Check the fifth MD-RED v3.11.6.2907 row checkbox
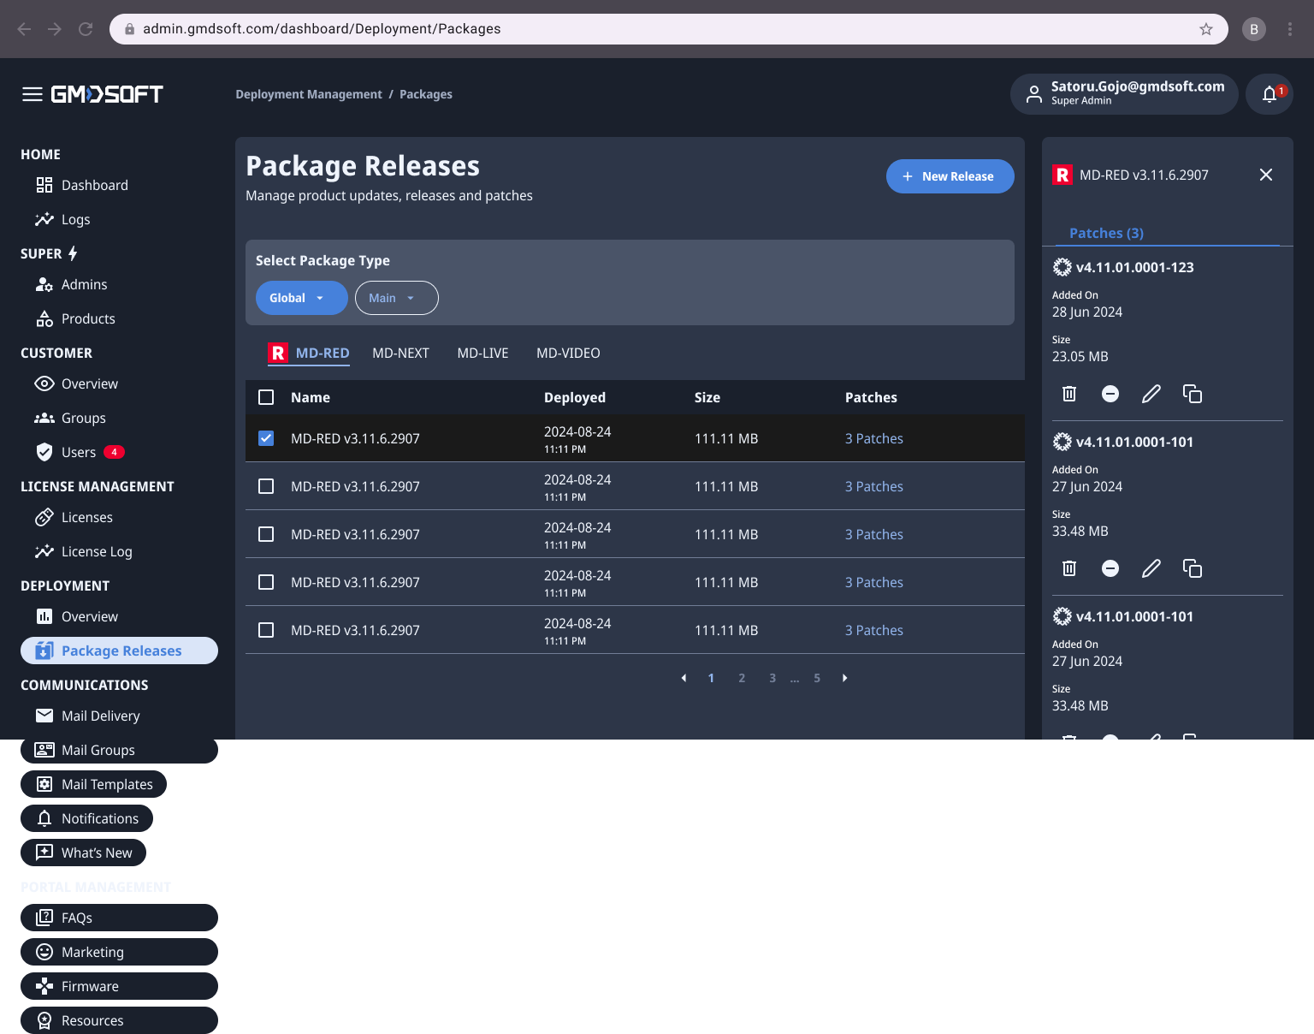The height and width of the screenshot is (1034, 1314). tap(266, 630)
